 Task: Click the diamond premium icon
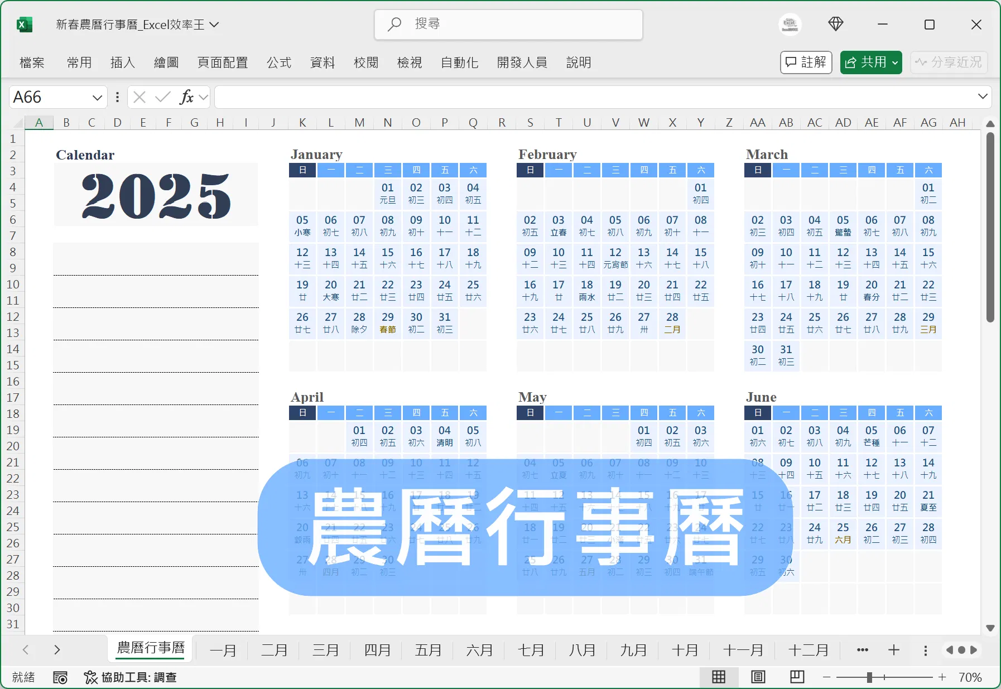point(835,24)
